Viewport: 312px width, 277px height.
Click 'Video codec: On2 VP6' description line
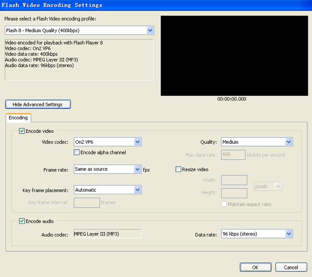(28, 48)
